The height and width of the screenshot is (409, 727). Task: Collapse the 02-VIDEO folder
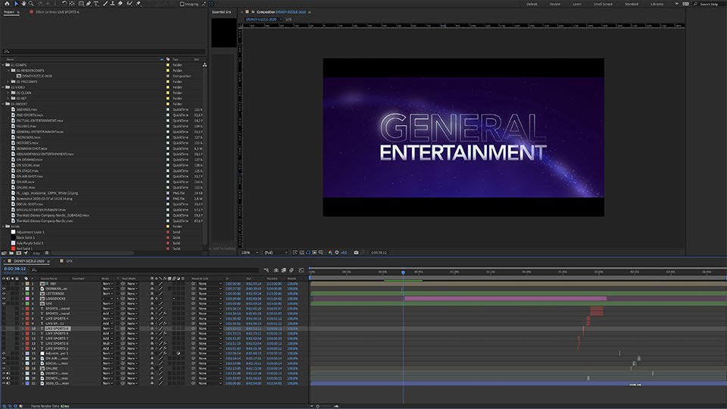(x=3, y=87)
